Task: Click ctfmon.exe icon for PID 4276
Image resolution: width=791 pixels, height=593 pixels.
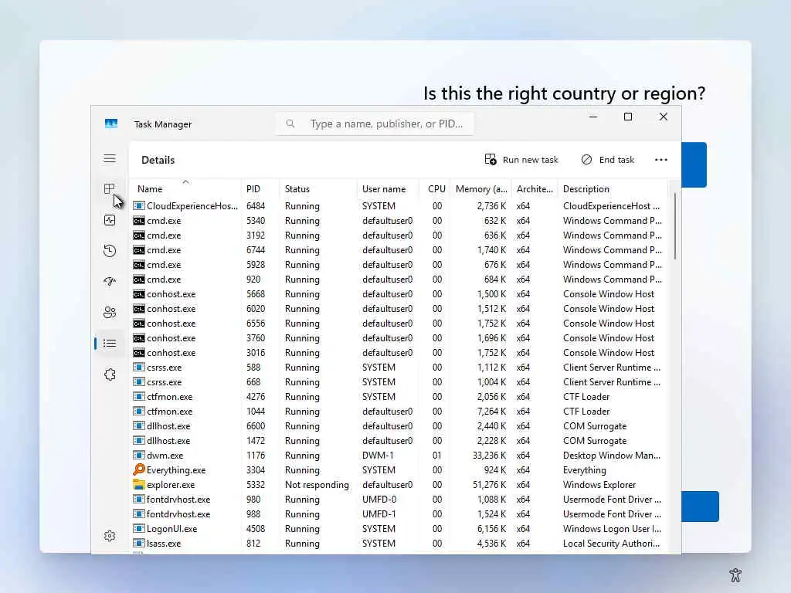Action: click(139, 396)
